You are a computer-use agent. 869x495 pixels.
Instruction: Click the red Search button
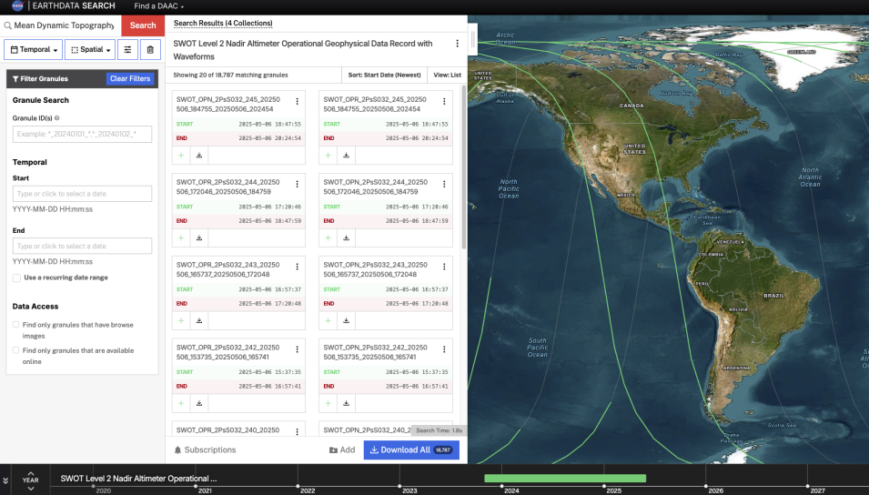click(x=143, y=25)
